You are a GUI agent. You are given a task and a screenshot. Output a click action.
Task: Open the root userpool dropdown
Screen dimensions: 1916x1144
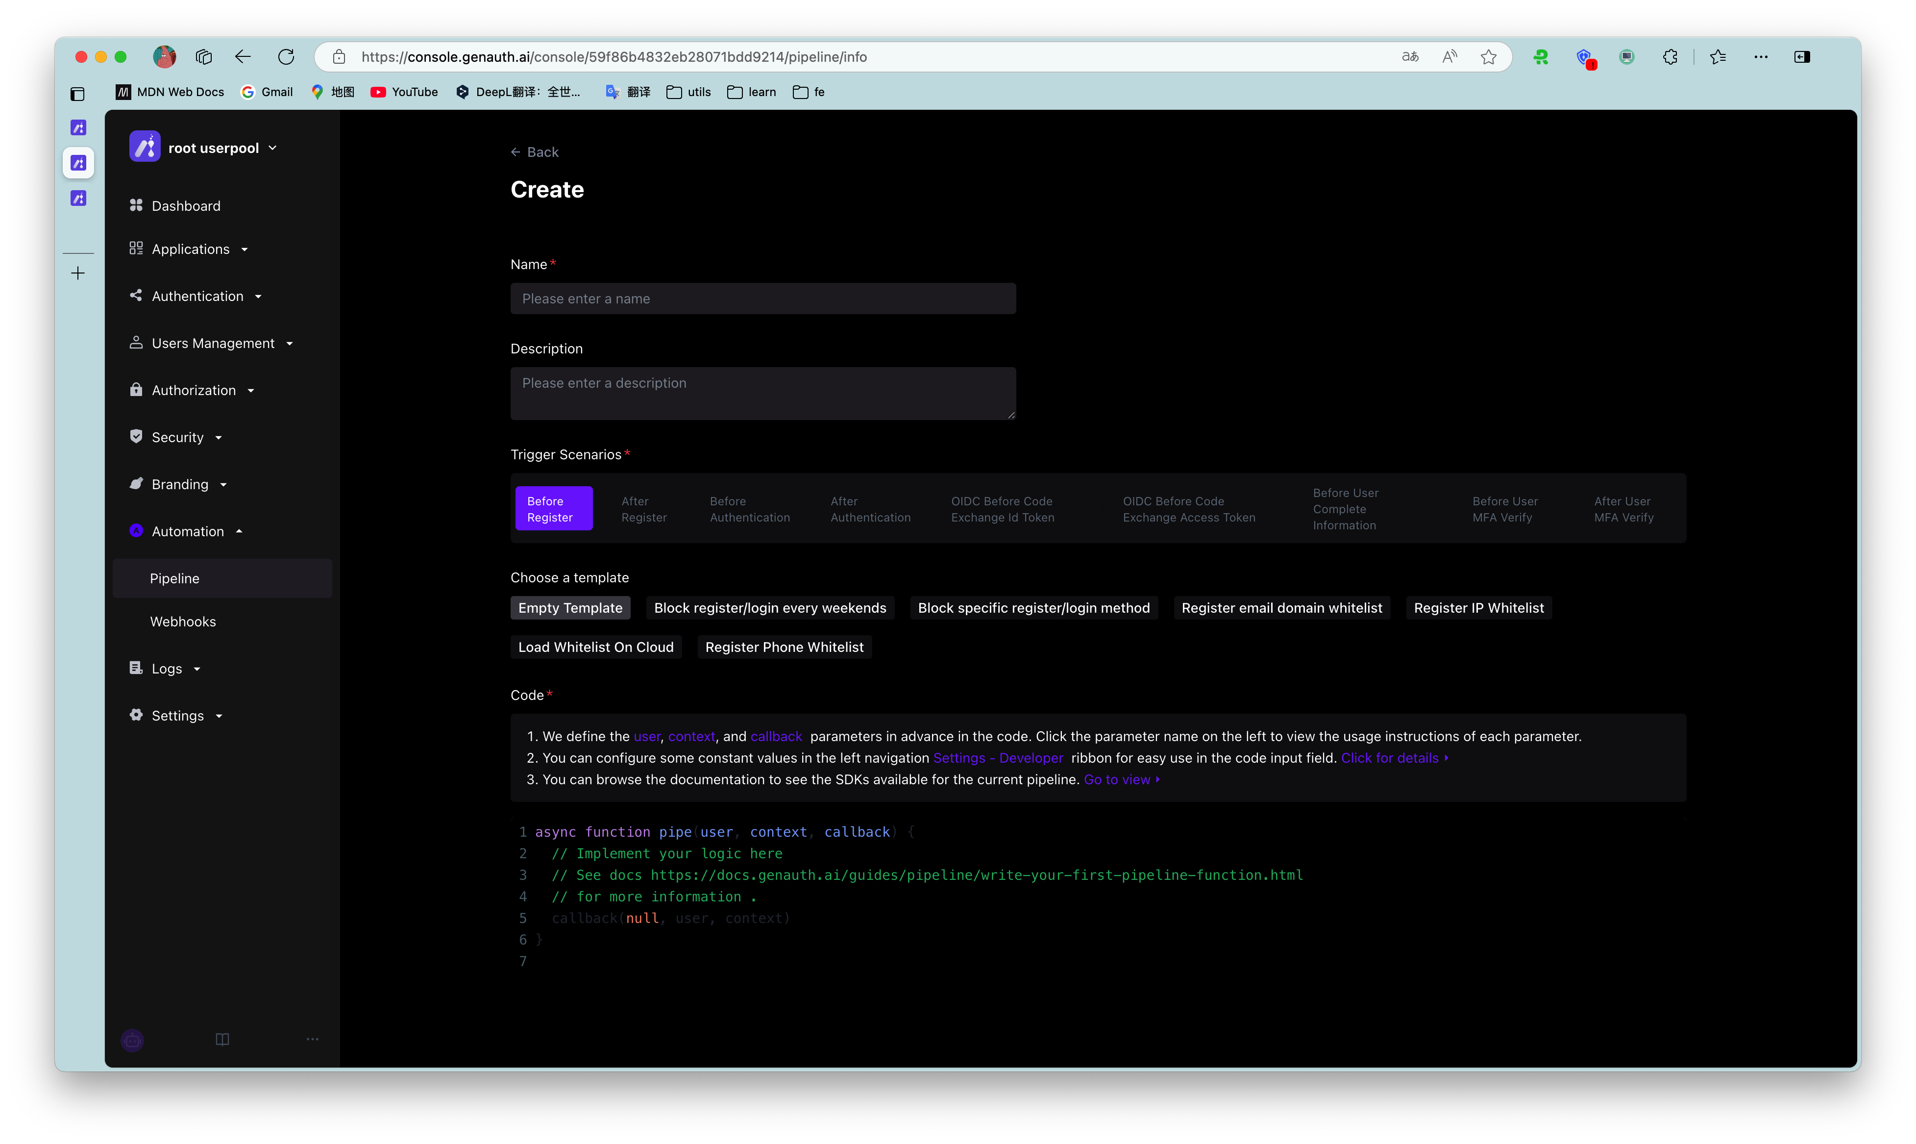pyautogui.click(x=222, y=148)
